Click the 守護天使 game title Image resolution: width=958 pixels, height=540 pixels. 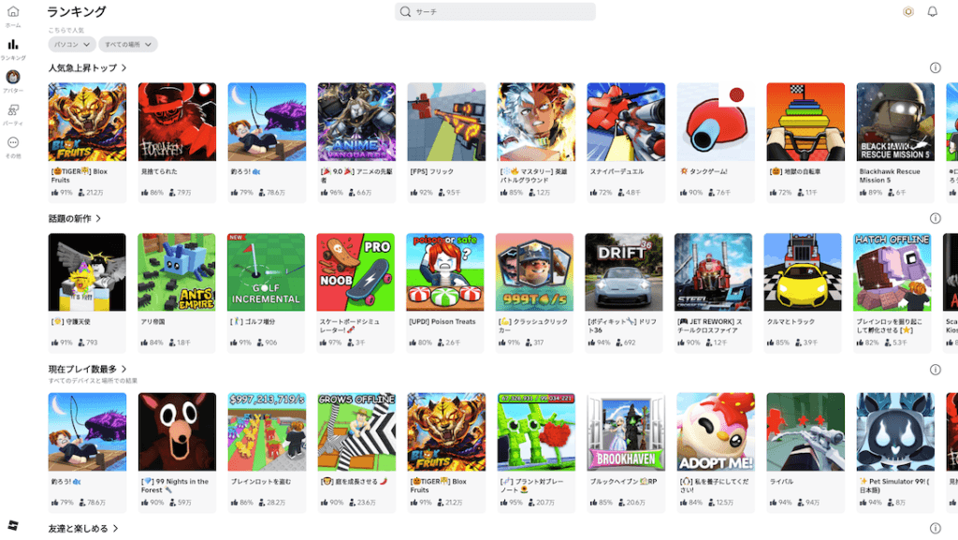(x=70, y=321)
